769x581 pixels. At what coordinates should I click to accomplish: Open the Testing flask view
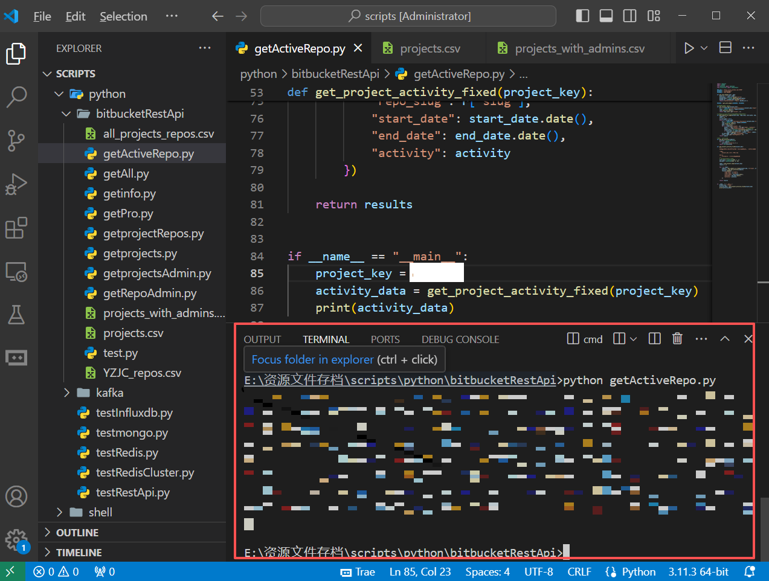[x=16, y=315]
